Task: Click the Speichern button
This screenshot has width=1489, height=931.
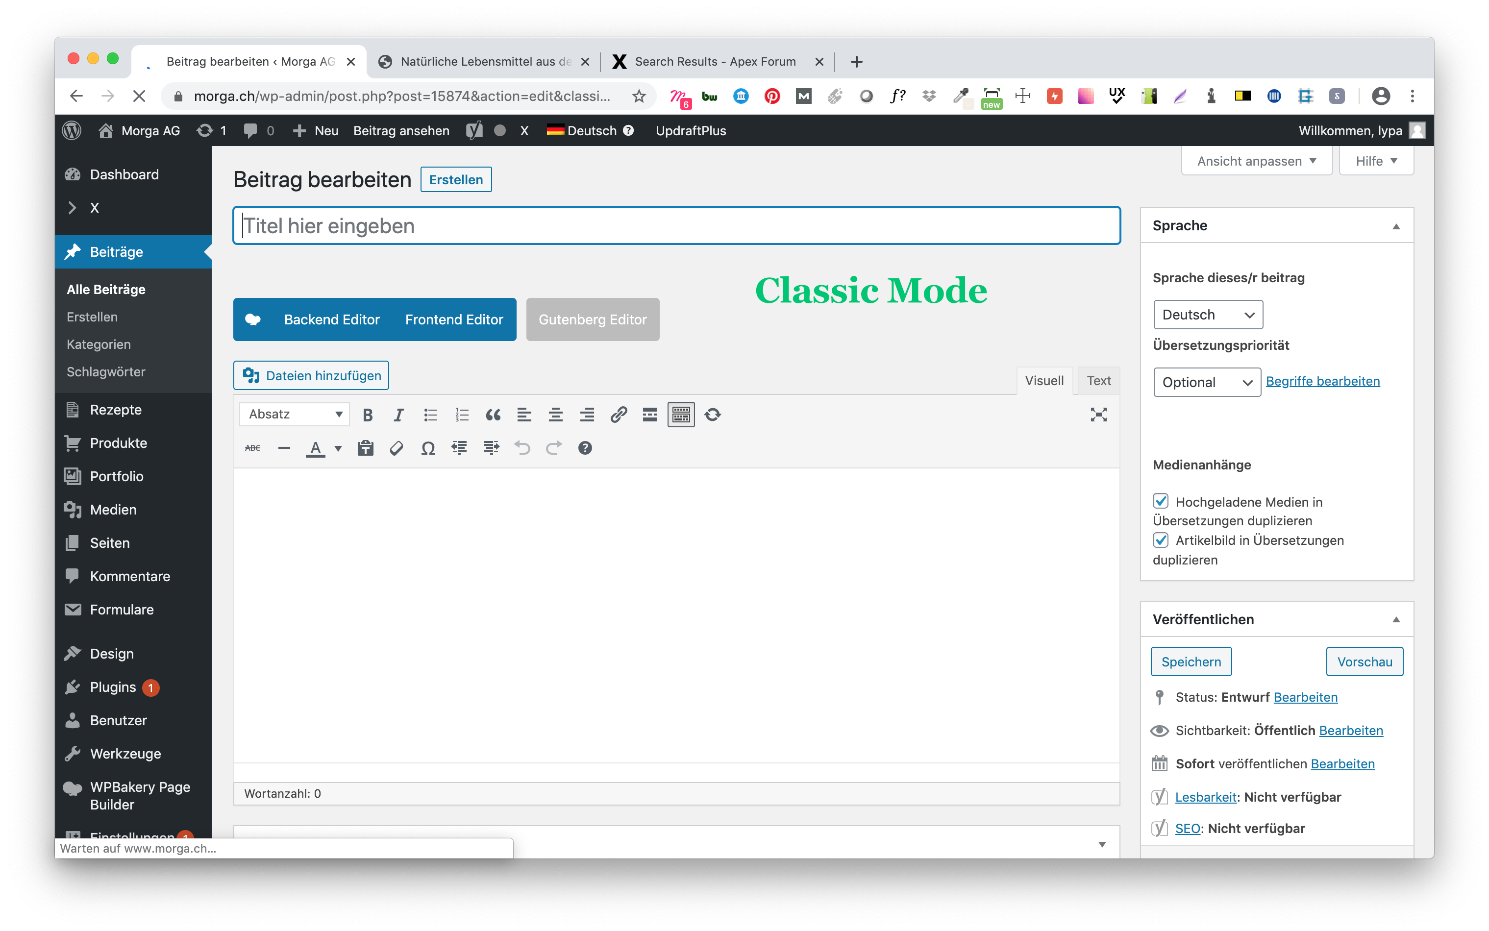Action: [1191, 662]
